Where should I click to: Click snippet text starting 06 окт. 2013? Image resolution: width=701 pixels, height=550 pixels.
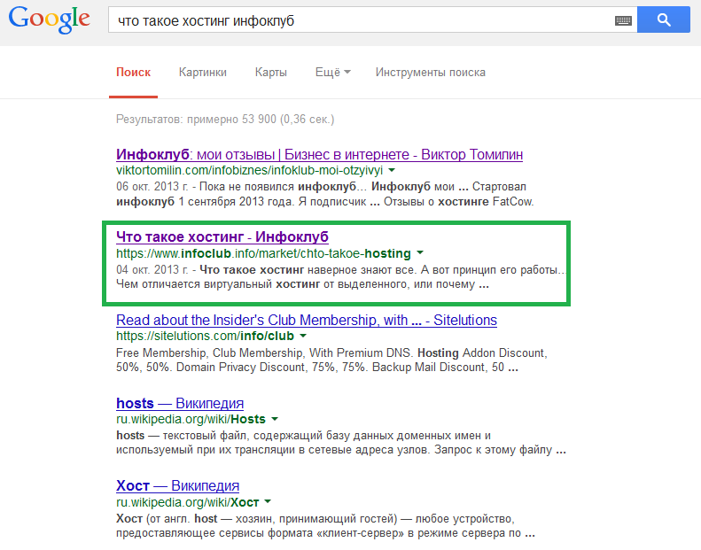click(x=325, y=194)
